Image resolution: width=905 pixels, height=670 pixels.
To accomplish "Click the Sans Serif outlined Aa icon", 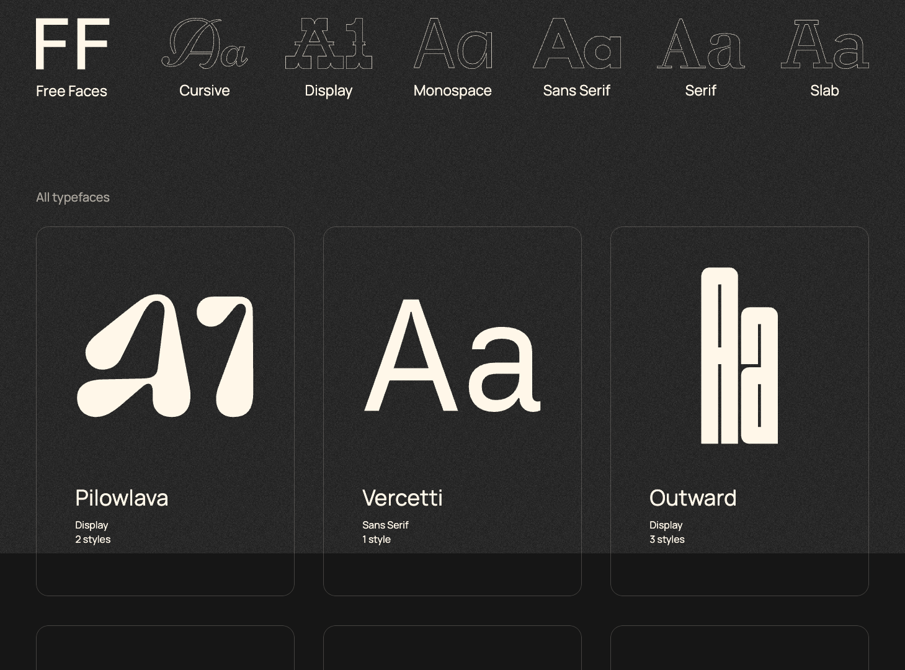I will pos(576,43).
